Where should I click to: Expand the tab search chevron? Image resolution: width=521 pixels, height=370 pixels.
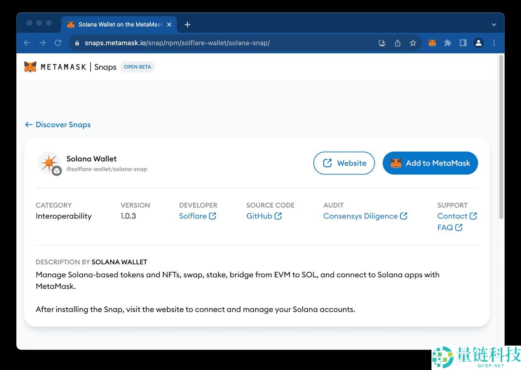coord(494,25)
